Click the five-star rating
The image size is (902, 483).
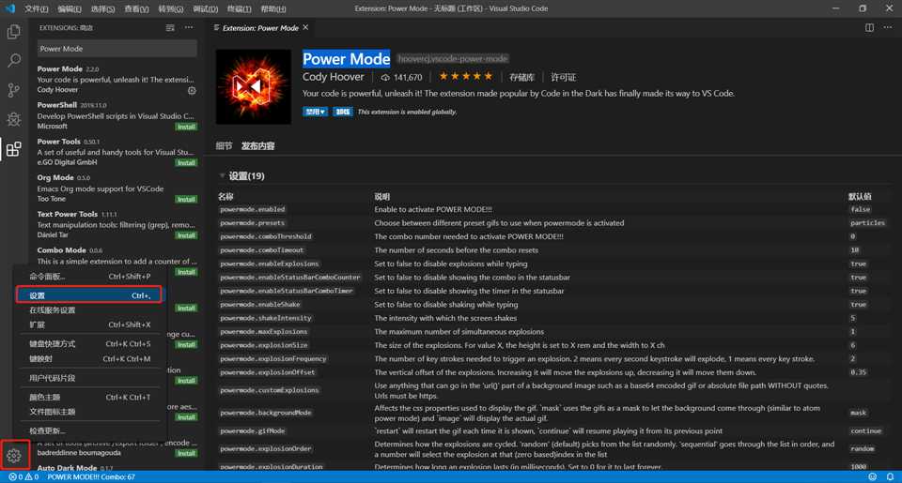click(x=466, y=76)
